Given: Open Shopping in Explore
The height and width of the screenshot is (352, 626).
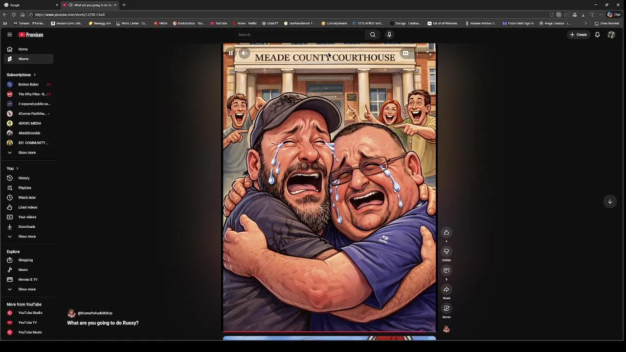Looking at the screenshot, I should [x=29, y=260].
